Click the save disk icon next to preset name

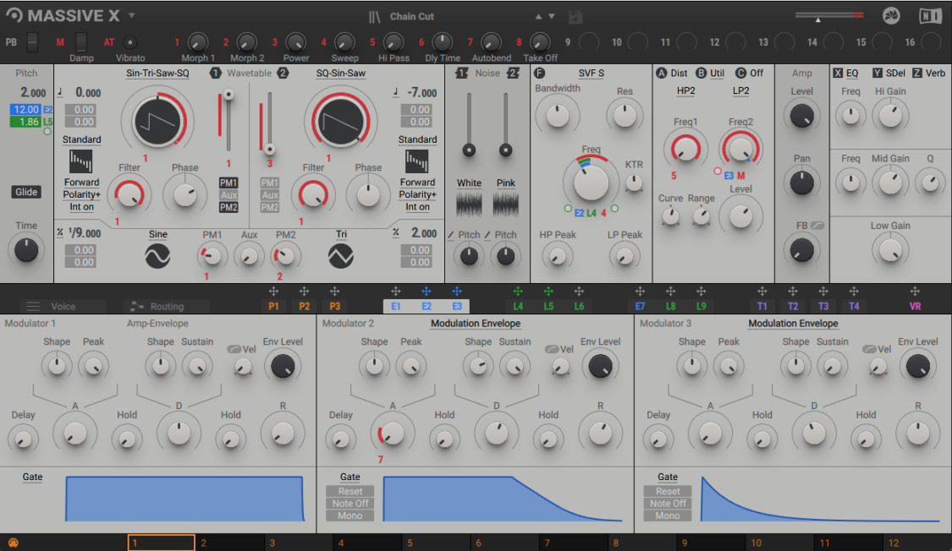pyautogui.click(x=574, y=14)
